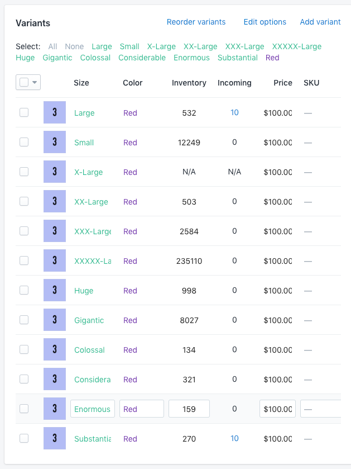Open the bulk select dropdown arrow
Viewport: 351px width, 469px height.
pyautogui.click(x=35, y=82)
